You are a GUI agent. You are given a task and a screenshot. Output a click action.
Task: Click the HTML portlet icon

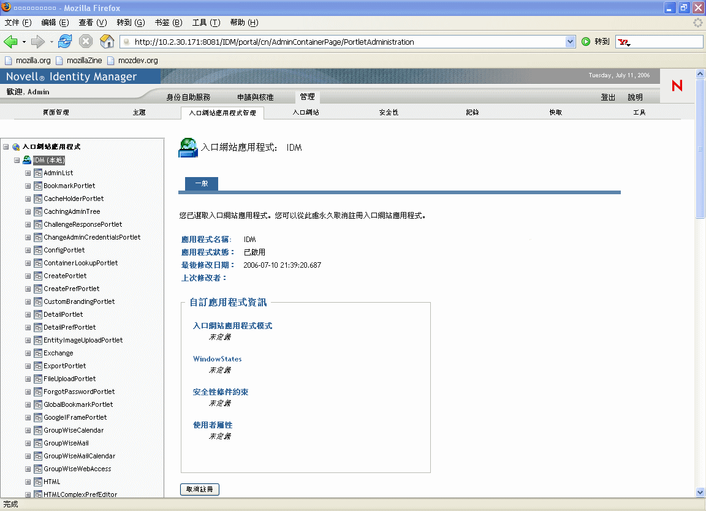pyautogui.click(x=38, y=482)
